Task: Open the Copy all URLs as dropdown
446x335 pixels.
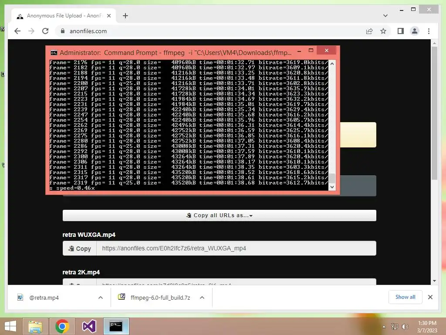Action: (220, 215)
